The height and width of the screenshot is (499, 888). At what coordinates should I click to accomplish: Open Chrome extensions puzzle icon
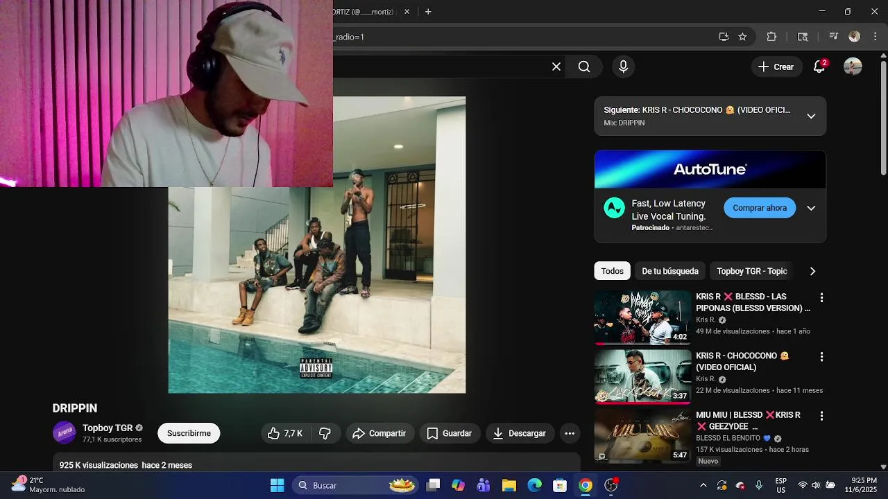pos(771,37)
